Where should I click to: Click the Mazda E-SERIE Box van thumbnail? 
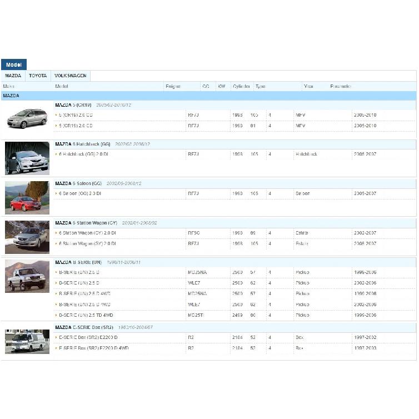click(x=27, y=342)
